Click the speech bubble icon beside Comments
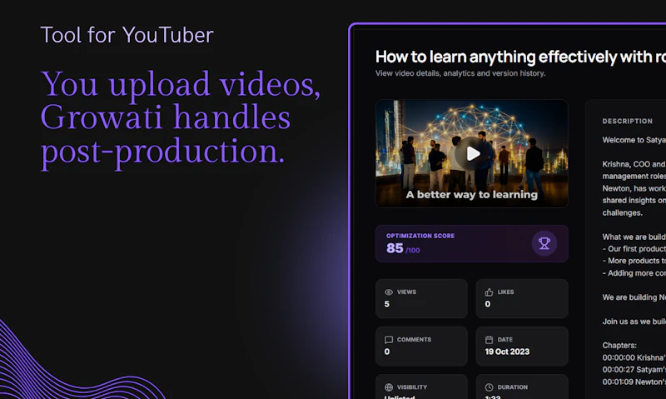Viewport: 666px width, 399px height. (389, 340)
